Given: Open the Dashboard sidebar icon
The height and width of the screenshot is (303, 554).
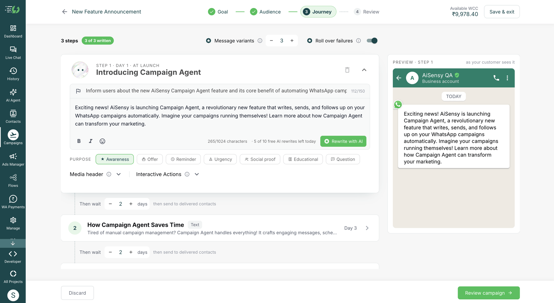Looking at the screenshot, I should point(13,31).
